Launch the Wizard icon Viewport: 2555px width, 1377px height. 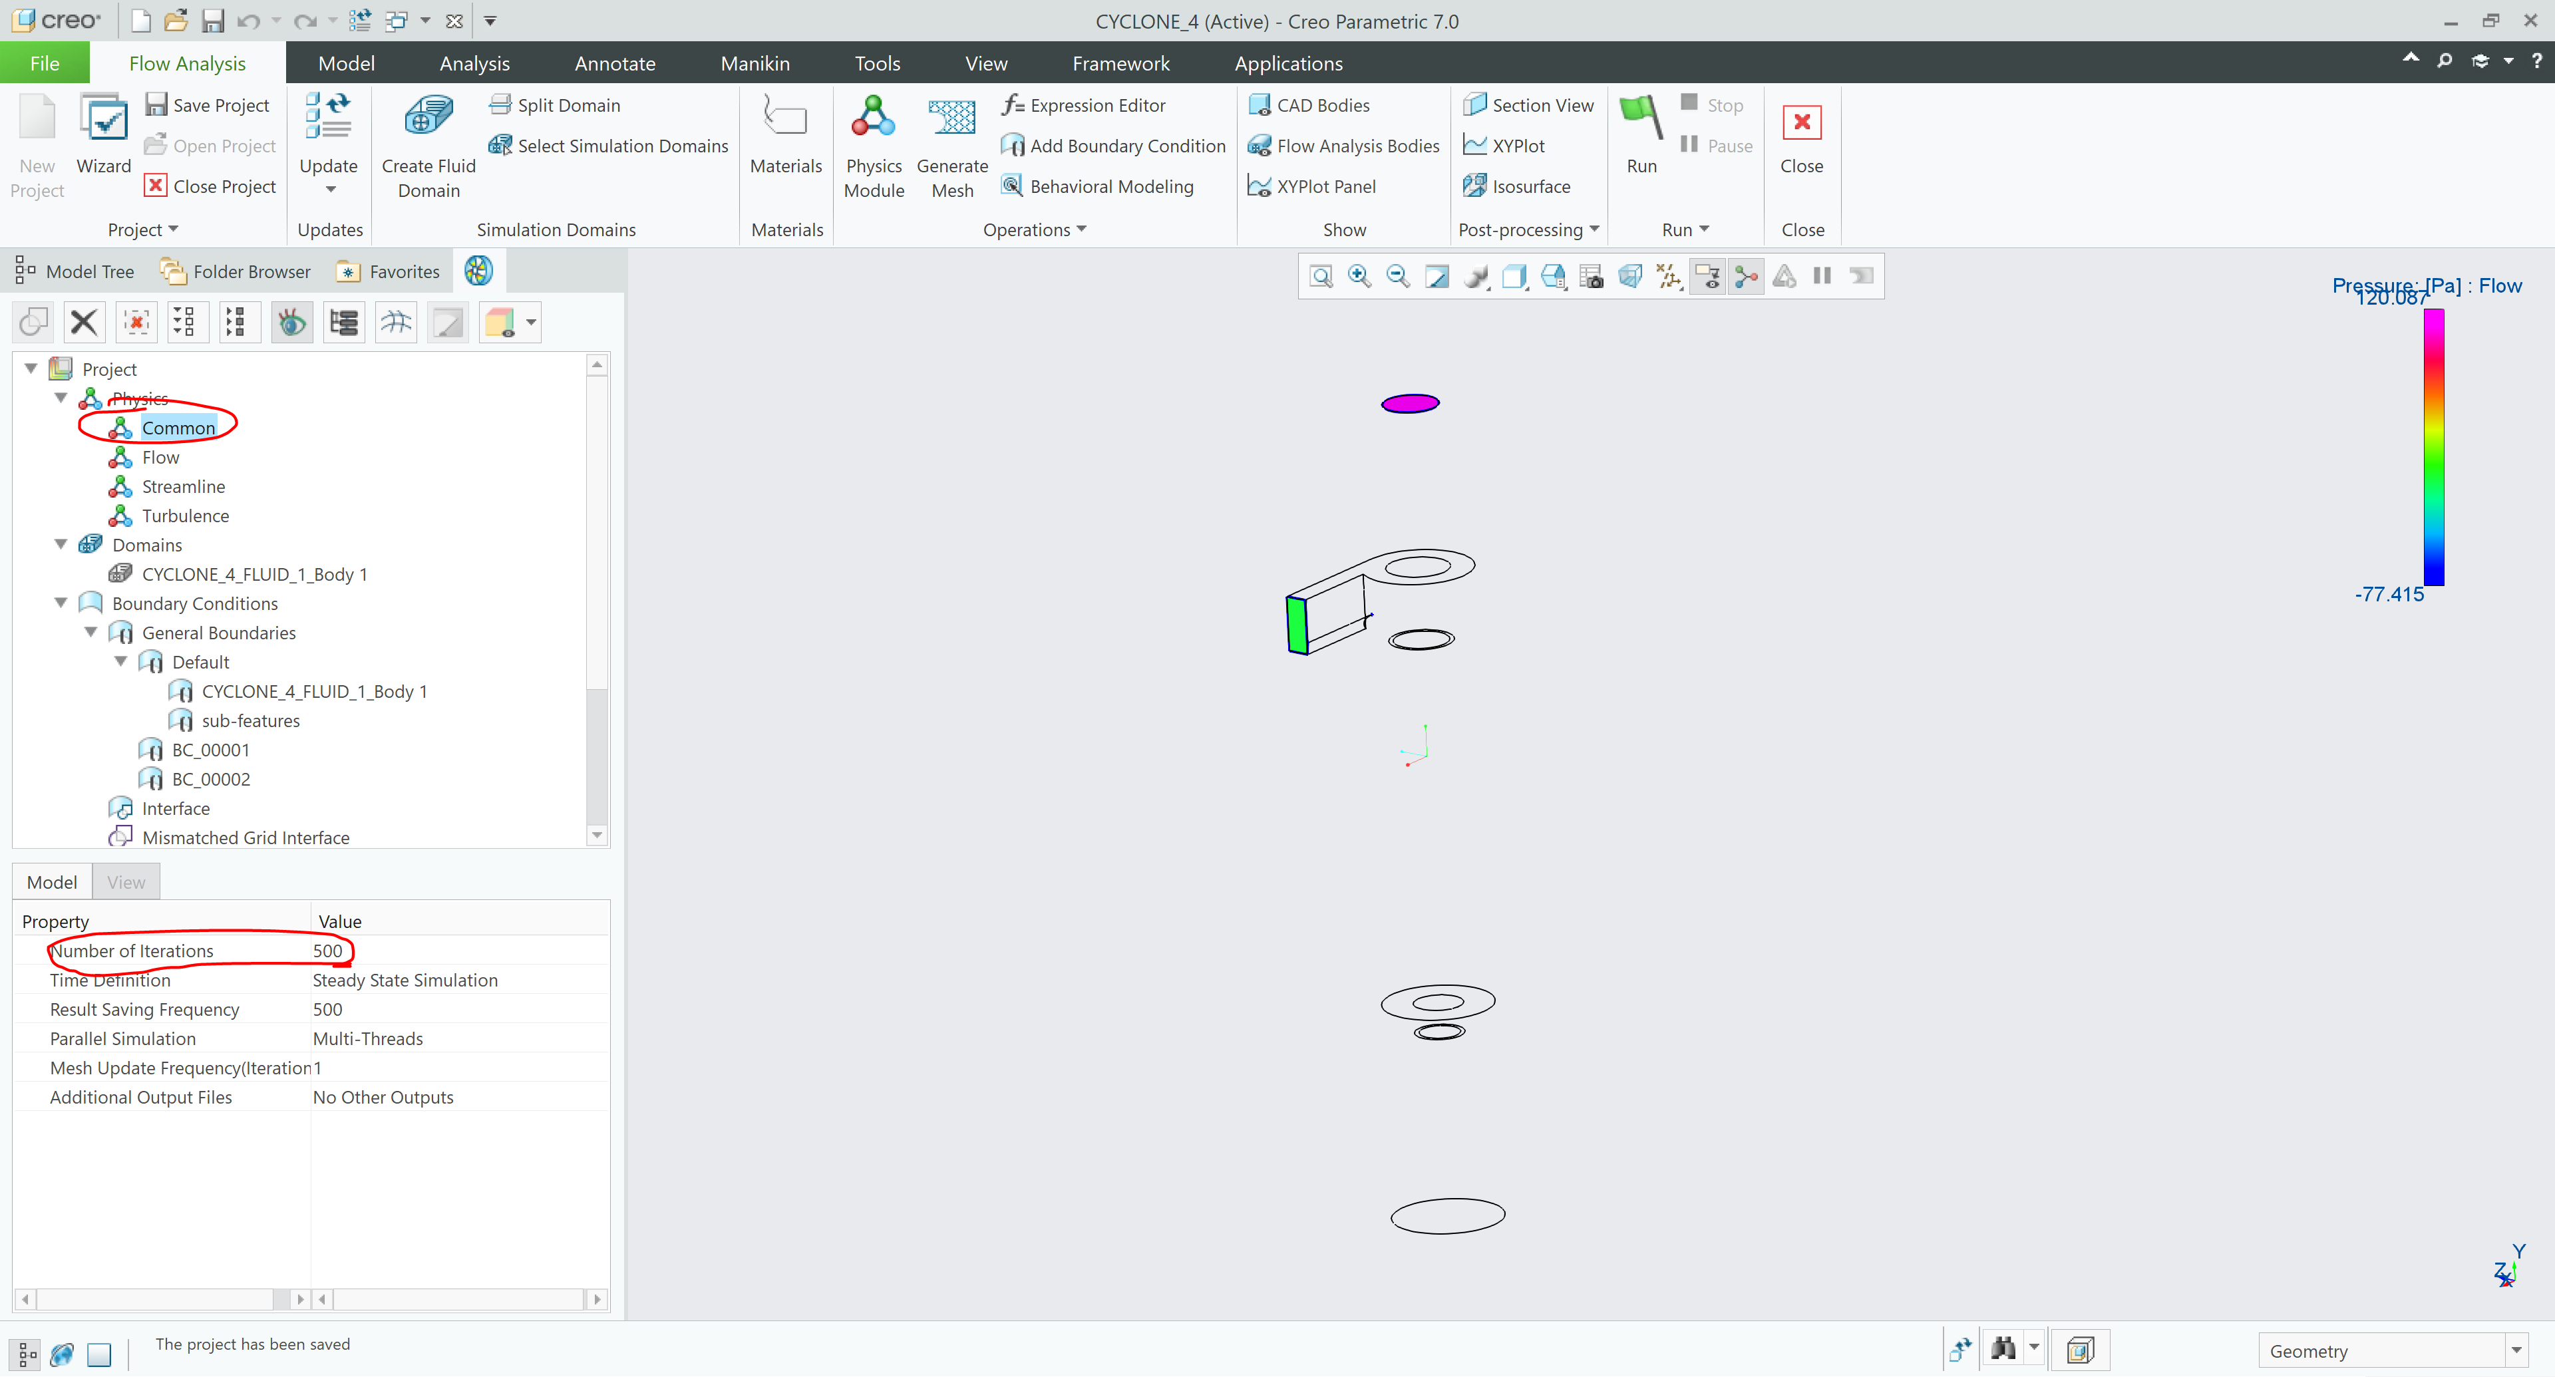tap(103, 120)
